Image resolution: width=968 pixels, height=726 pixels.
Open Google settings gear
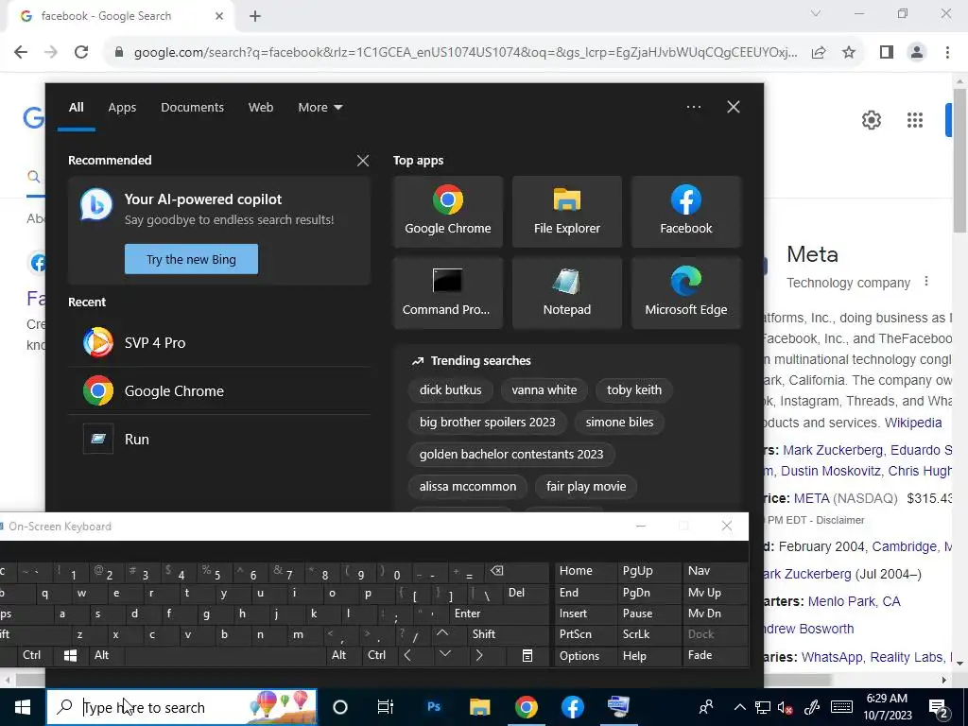tap(871, 120)
